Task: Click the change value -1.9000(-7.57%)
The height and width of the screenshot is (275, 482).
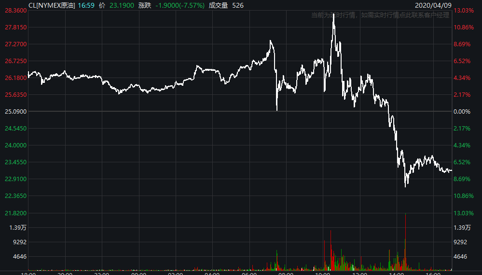Action: [180, 5]
